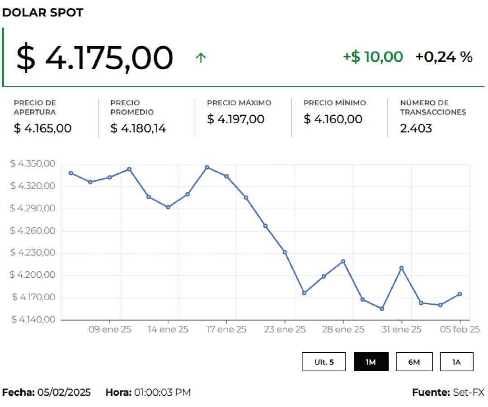The image size is (488, 407).
Task: Choose the 1A yearly range
Action: coord(456,362)
